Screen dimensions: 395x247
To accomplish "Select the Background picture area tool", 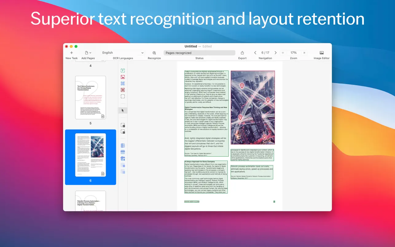I will coord(123,90).
